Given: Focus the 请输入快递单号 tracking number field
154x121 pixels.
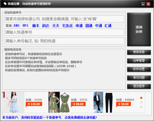Looking at the screenshot, I should click(x=64, y=32).
